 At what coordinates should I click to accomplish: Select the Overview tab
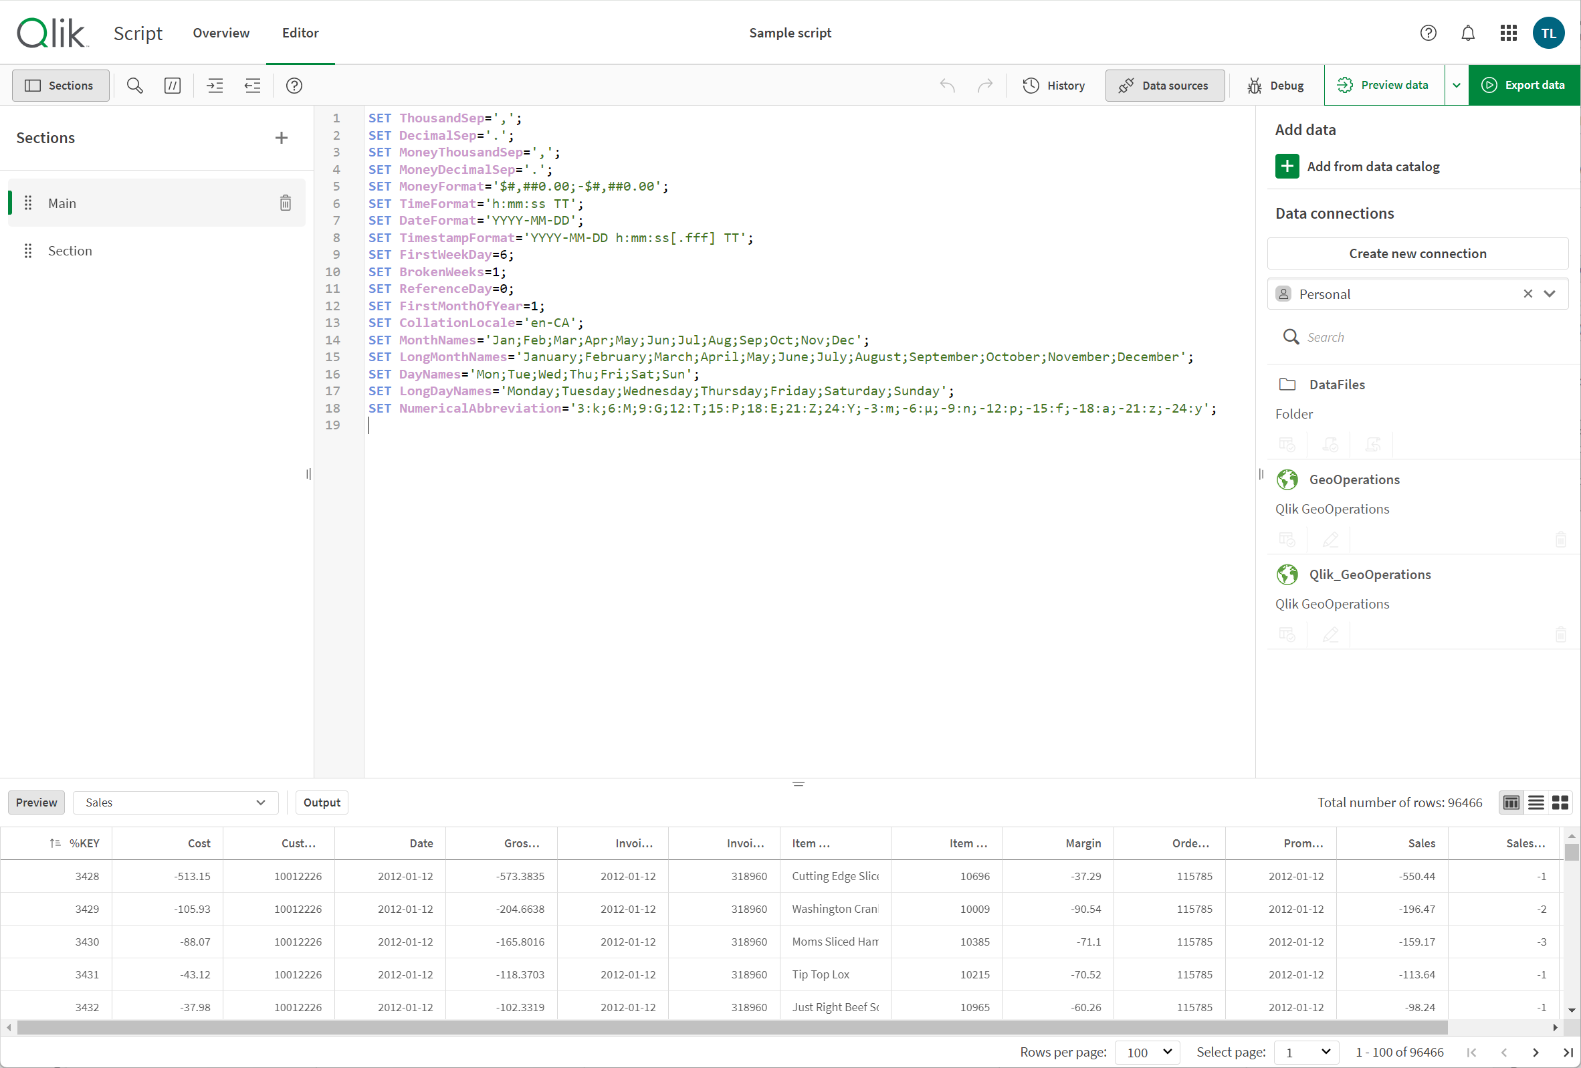click(221, 32)
